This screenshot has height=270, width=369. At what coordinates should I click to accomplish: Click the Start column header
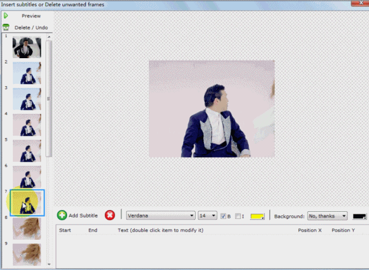coord(65,230)
